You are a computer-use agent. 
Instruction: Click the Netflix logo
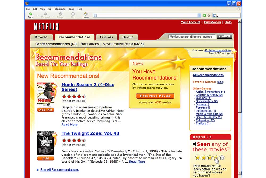pos(46,27)
